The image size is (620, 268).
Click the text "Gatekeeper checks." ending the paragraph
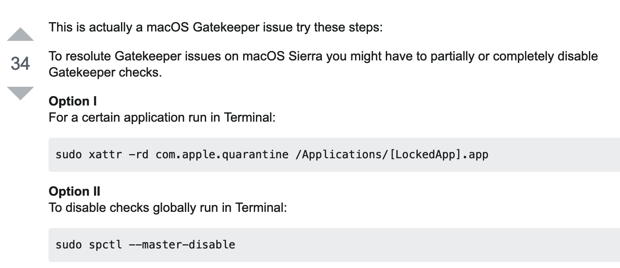click(105, 72)
